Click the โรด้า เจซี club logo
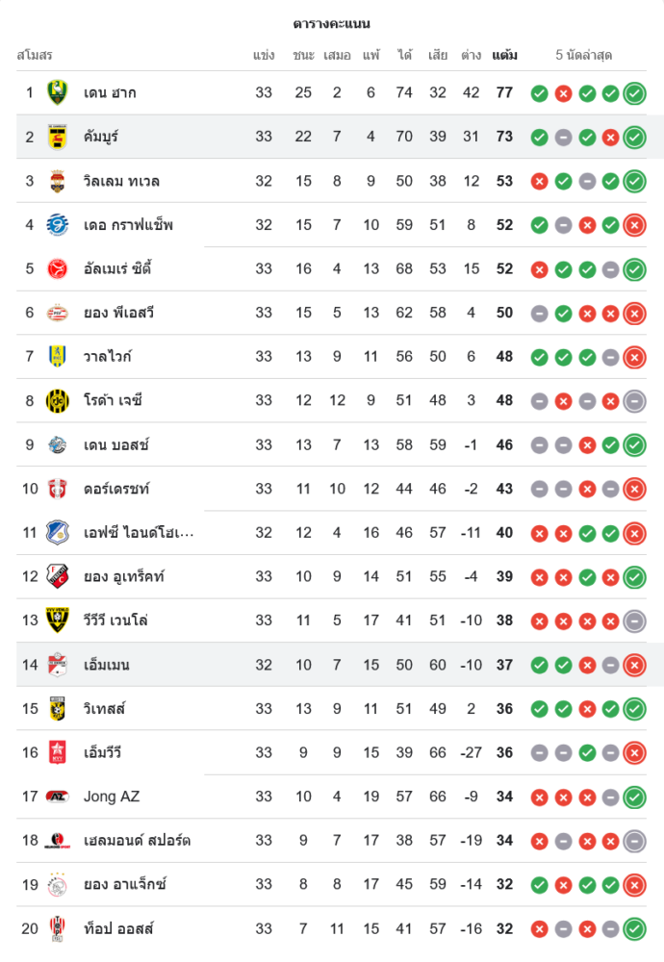 [58, 400]
